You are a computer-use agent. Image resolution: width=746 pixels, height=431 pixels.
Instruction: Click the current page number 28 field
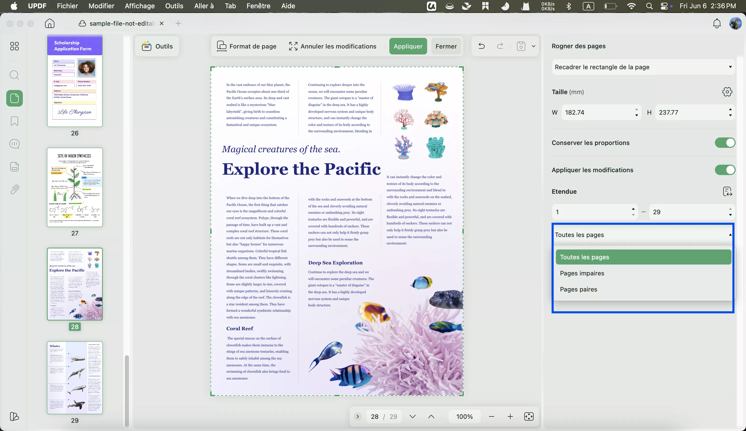(x=374, y=416)
